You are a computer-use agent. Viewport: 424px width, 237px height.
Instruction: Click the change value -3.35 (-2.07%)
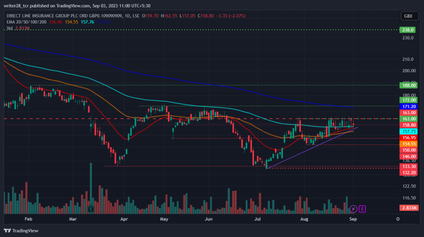coord(231,16)
